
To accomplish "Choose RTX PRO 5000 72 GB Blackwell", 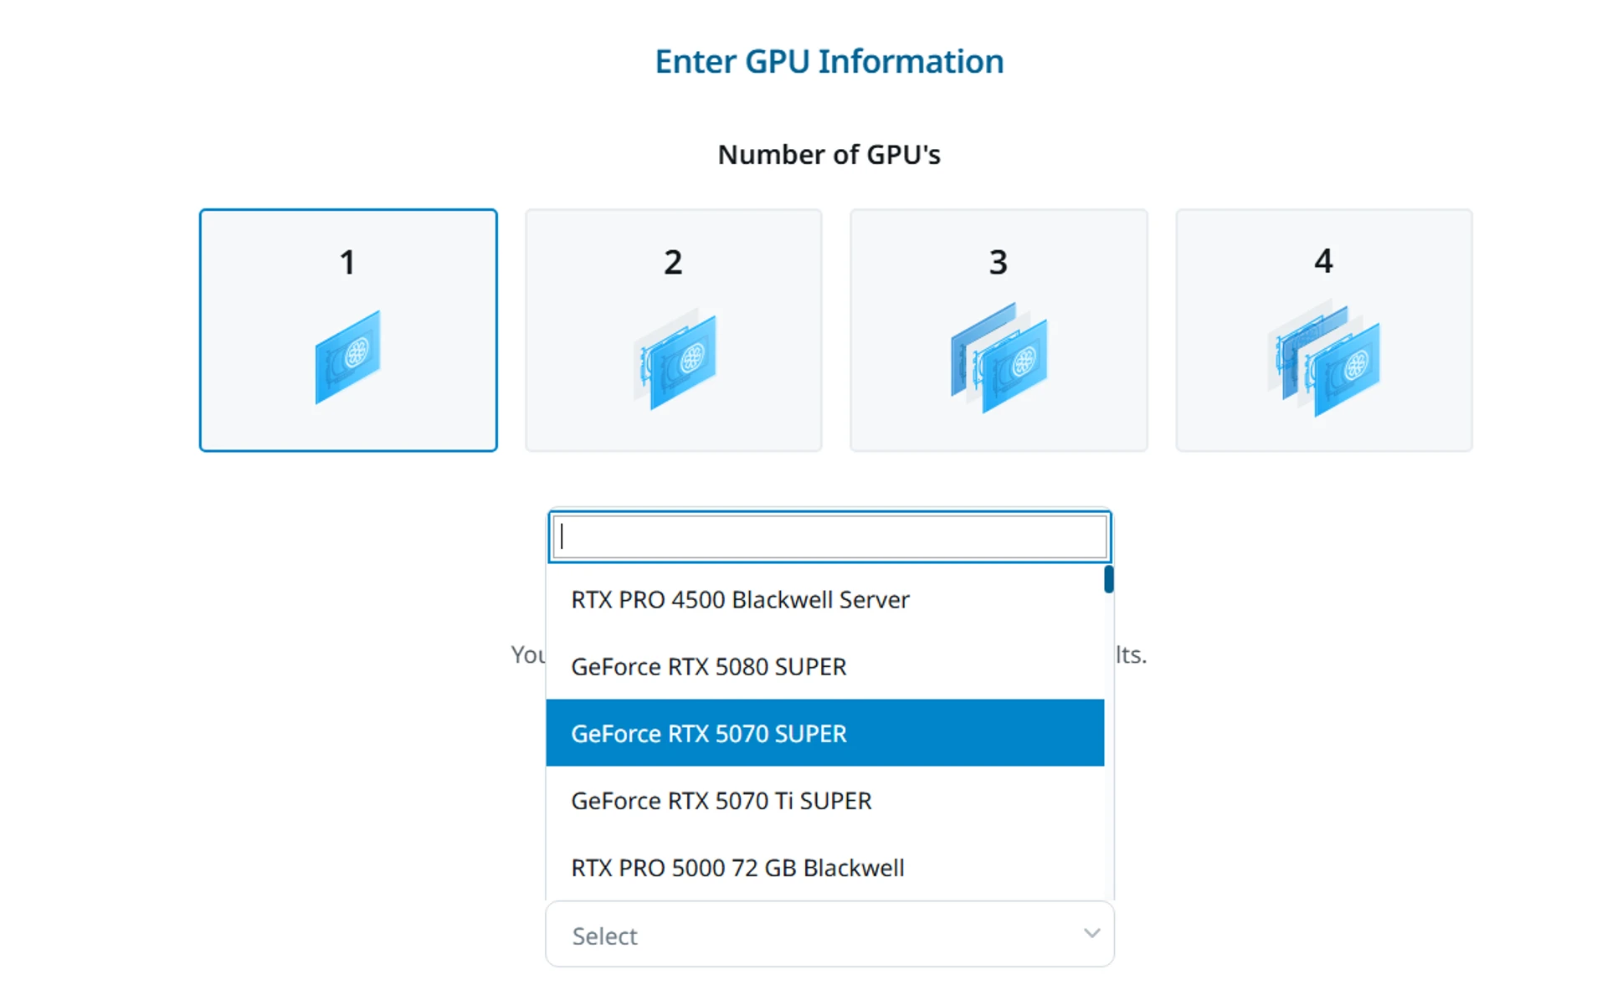I will tap(824, 867).
